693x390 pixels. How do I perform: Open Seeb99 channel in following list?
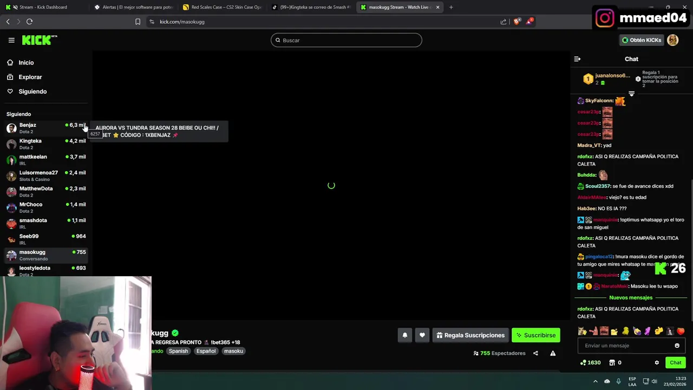point(46,239)
